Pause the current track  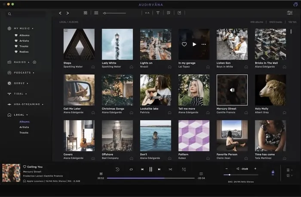(150, 169)
